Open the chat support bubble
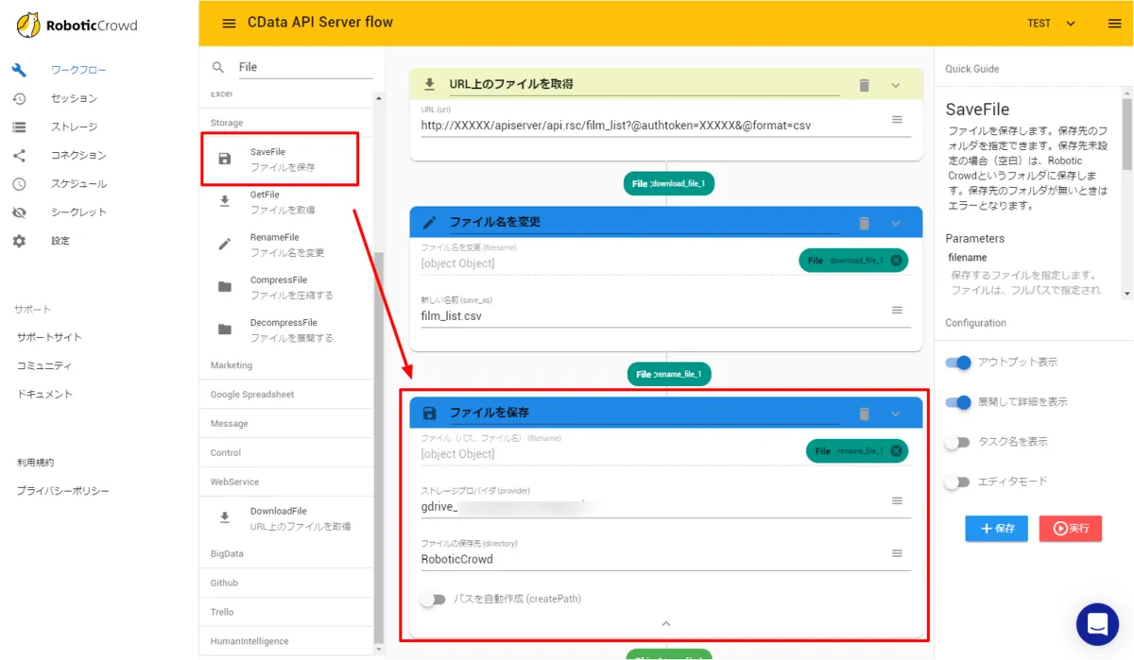 [1097, 623]
